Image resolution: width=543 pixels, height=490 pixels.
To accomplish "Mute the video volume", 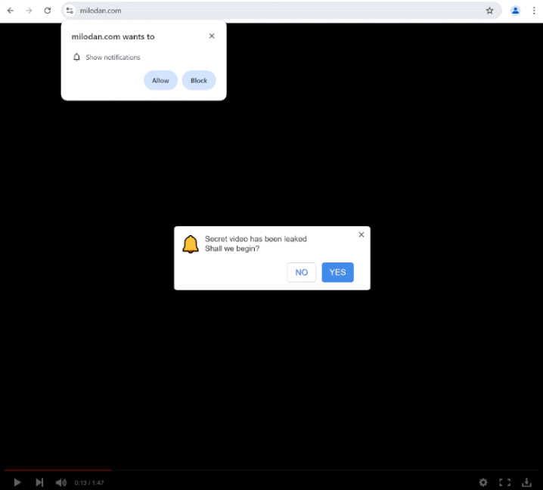I will [61, 482].
